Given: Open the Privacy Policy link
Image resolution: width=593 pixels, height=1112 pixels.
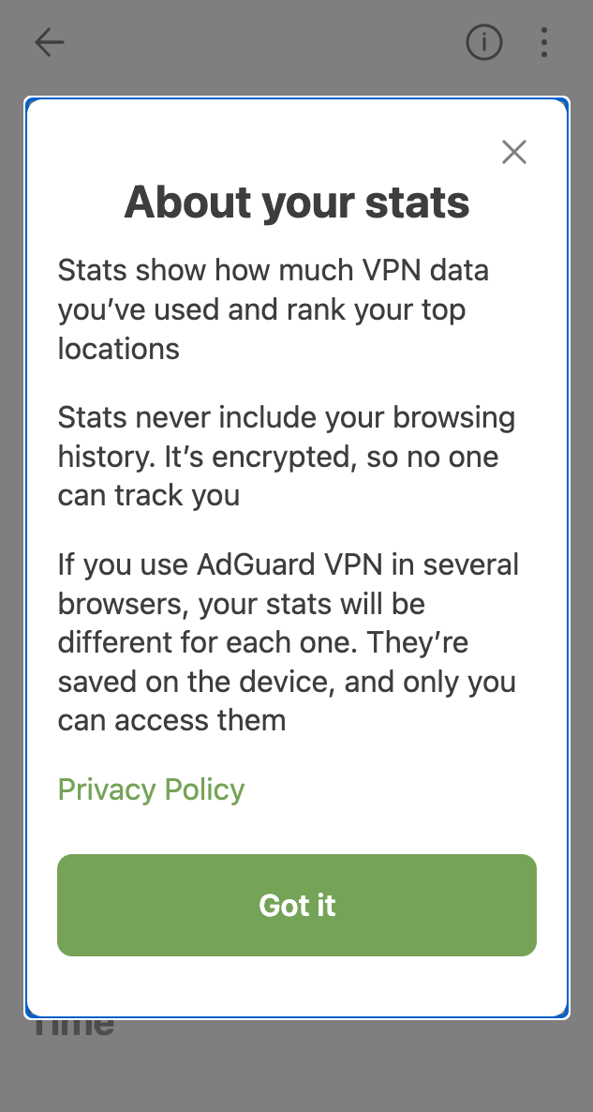Looking at the screenshot, I should tap(151, 789).
